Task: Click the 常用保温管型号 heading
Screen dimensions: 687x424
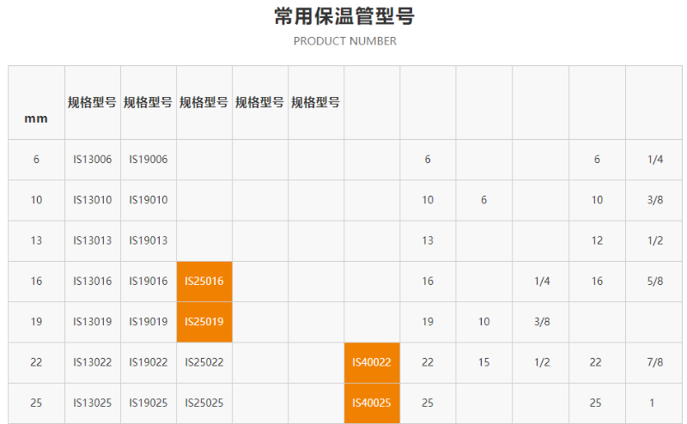Action: coord(344,16)
